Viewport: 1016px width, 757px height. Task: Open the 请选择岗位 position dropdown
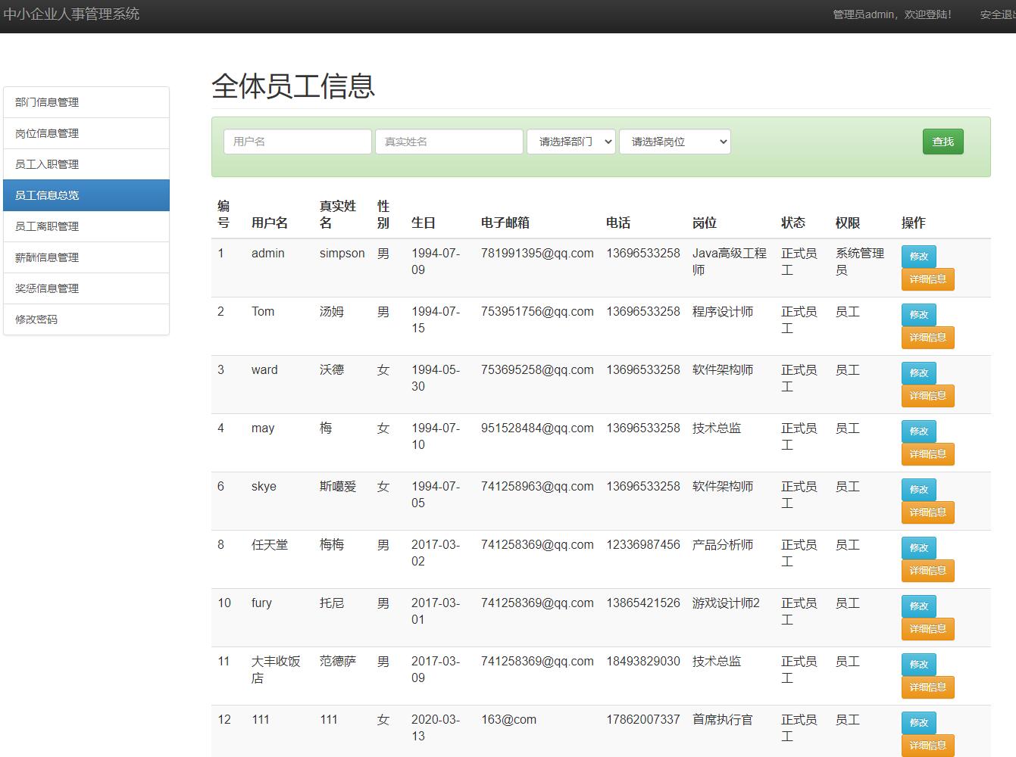point(674,142)
